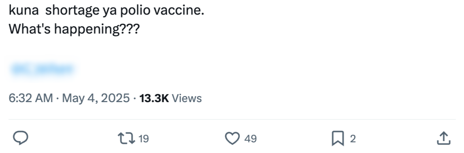Screen dimensions: 464x153
Task: Click the horizontal divider above action icons
Action: (232, 119)
